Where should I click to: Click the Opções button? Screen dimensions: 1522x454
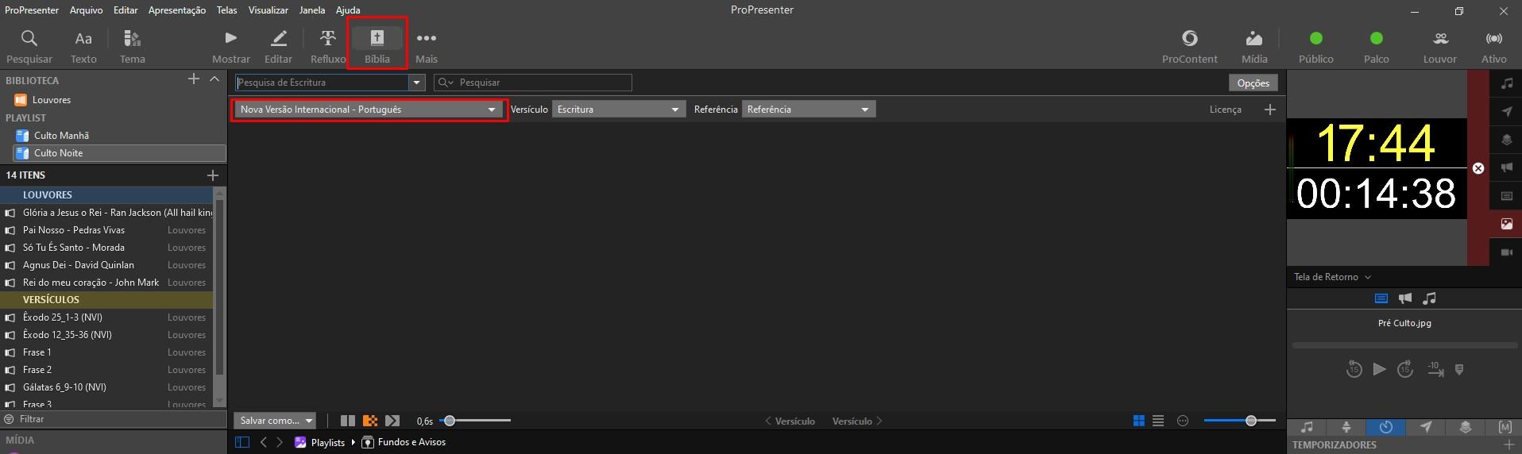1254,83
